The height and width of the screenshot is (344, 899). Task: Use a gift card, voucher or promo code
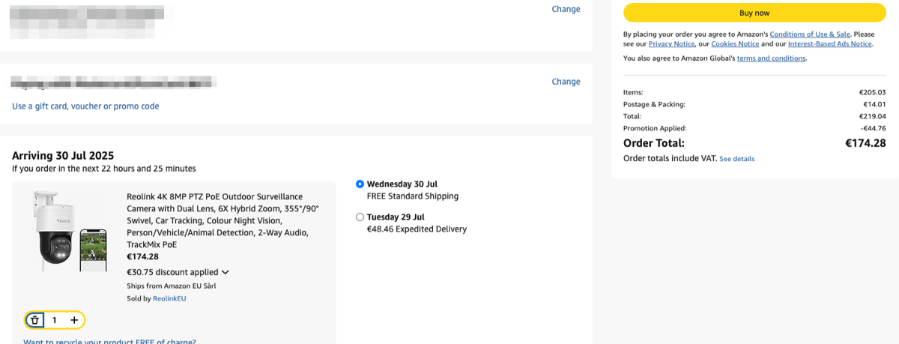coord(85,106)
